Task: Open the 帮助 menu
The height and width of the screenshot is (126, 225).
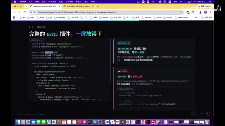Action: (93, 1)
